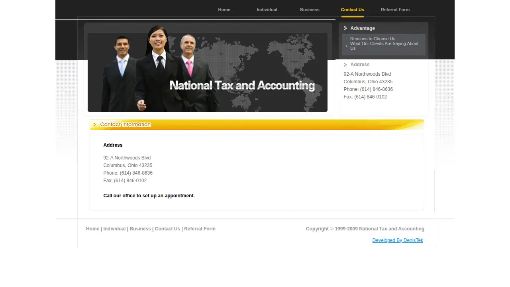Open Referral Form in top navigation
This screenshot has width=510, height=287.
pos(395,10)
